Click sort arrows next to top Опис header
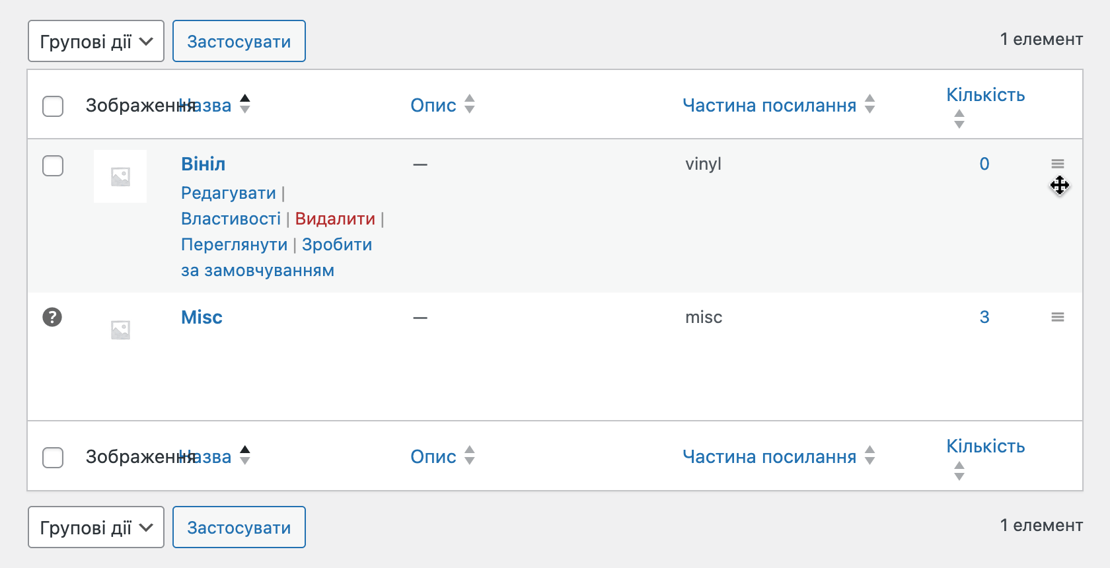 coord(470,104)
